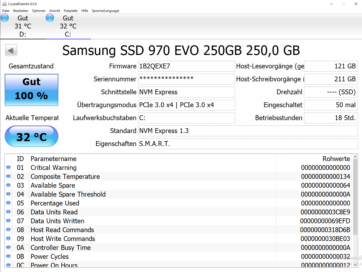This screenshot has height=272, width=362.
Task: Click the Standard field NVM Express 1.3
Action: click(x=248, y=131)
